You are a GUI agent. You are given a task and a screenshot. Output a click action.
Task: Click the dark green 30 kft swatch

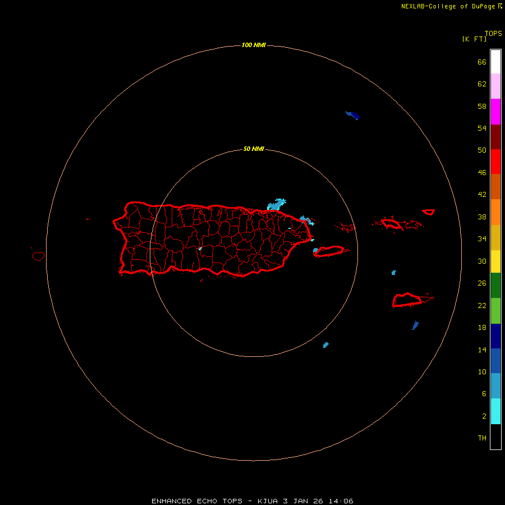point(495,285)
